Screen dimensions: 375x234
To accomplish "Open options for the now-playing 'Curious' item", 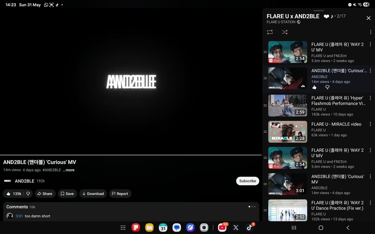I will 371,71.
